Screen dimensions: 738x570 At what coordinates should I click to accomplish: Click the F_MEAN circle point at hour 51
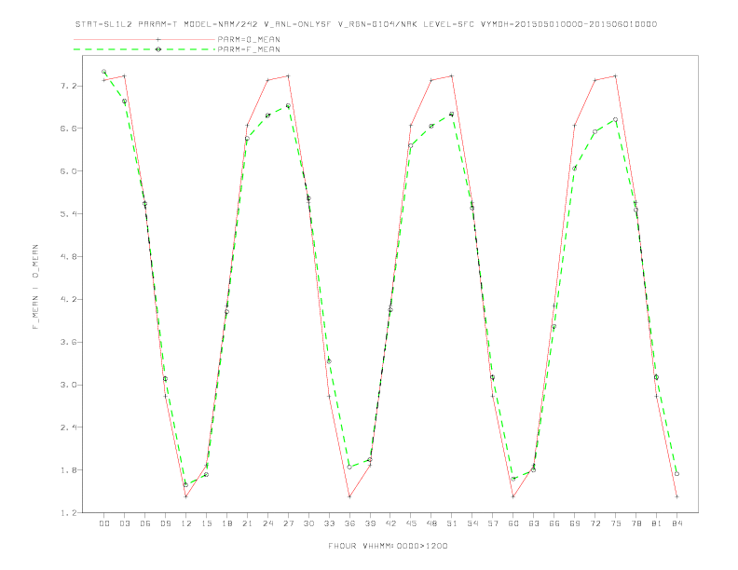click(x=452, y=114)
